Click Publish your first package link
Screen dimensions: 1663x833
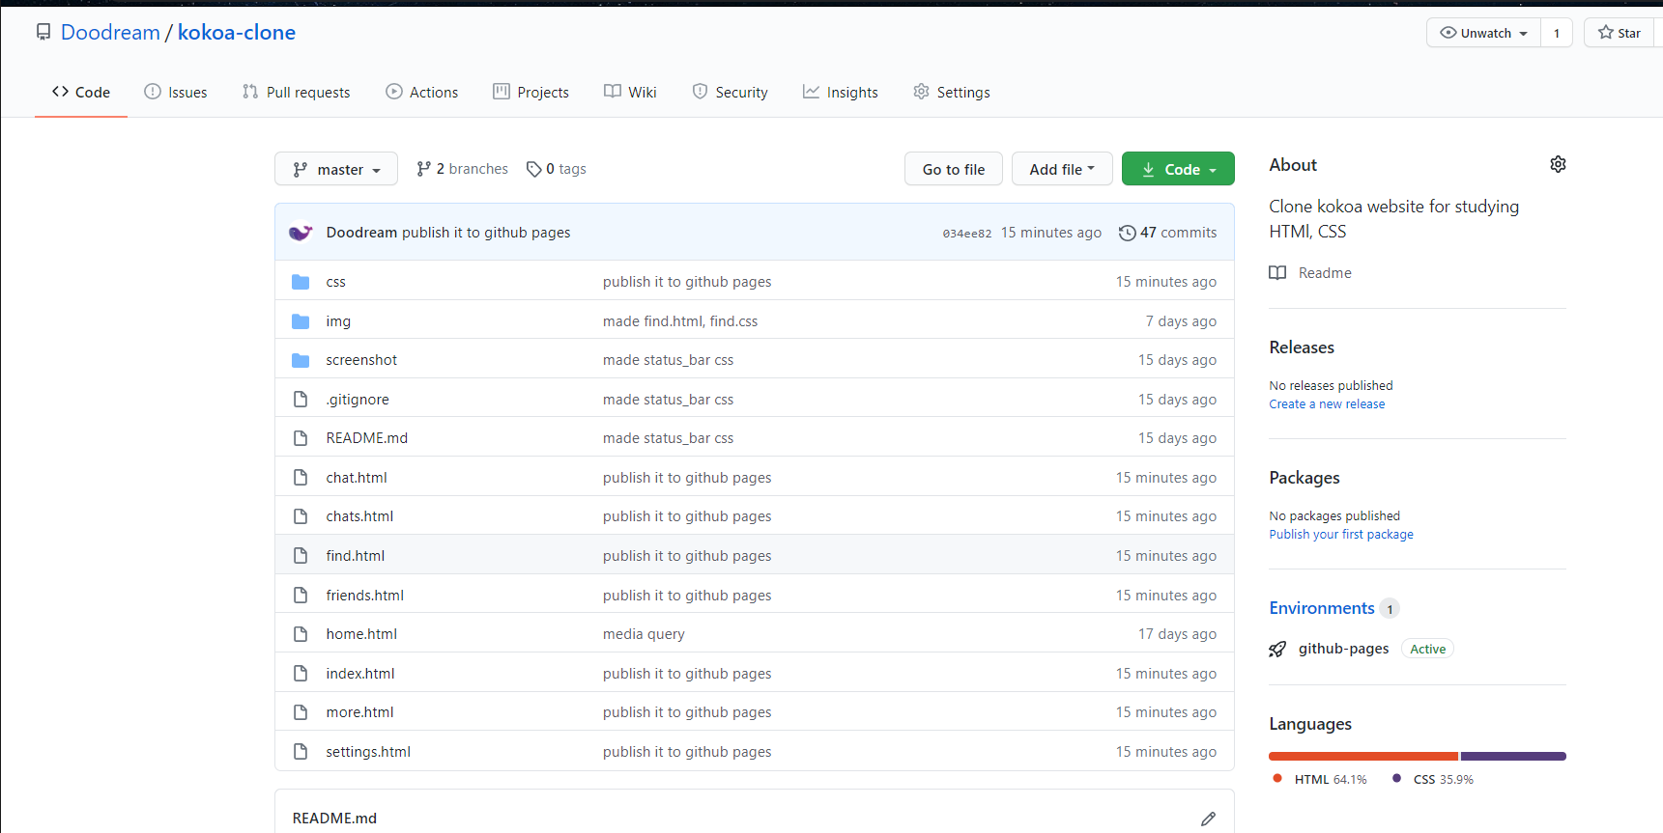1341,535
